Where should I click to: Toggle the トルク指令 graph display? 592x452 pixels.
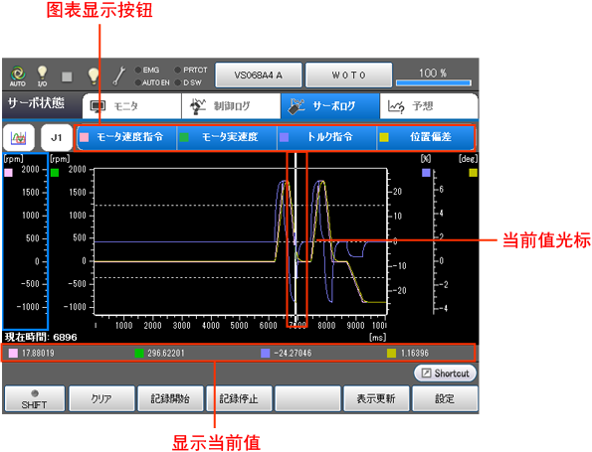327,137
